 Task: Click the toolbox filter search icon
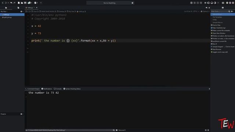(x=229, y=11)
